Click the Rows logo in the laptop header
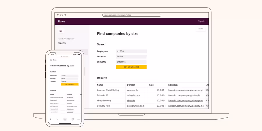 point(61,21)
